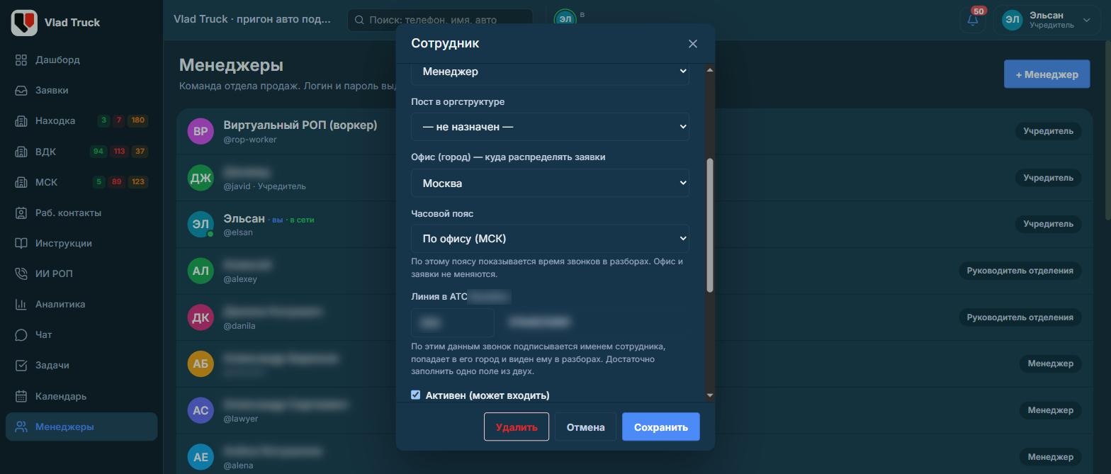Click the ДК avatar for @danila
The height and width of the screenshot is (474, 1111).
[x=201, y=317]
